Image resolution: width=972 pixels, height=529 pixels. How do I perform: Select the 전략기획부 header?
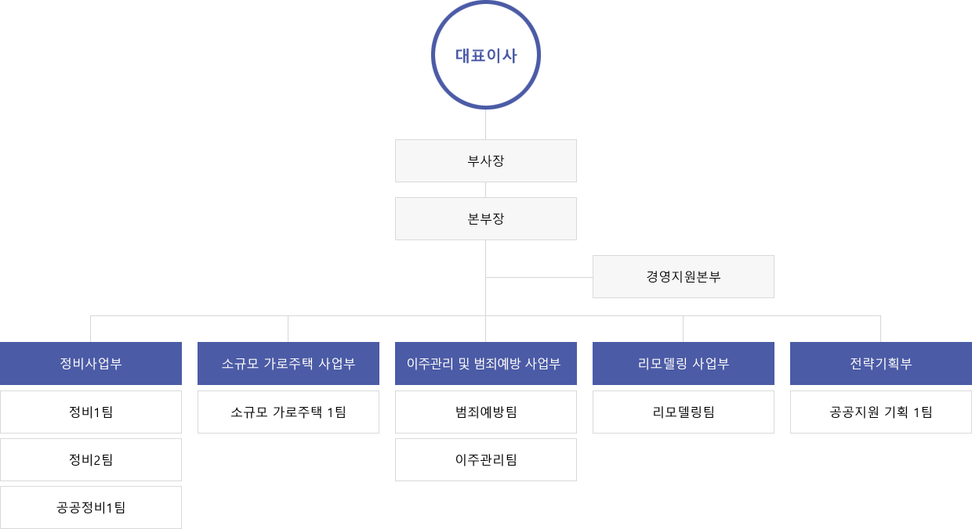coord(881,363)
